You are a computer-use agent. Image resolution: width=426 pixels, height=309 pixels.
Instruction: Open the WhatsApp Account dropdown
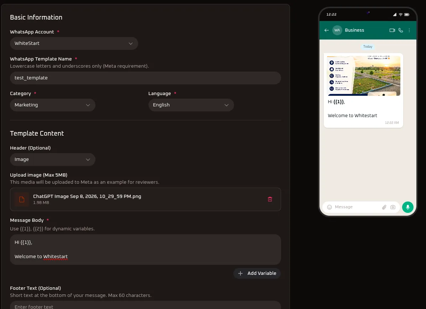pos(74,43)
